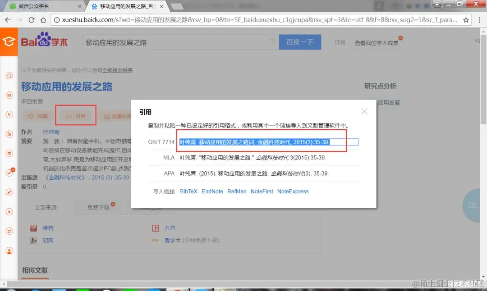
Task: Click the 百度一下 search button
Action: click(x=300, y=42)
